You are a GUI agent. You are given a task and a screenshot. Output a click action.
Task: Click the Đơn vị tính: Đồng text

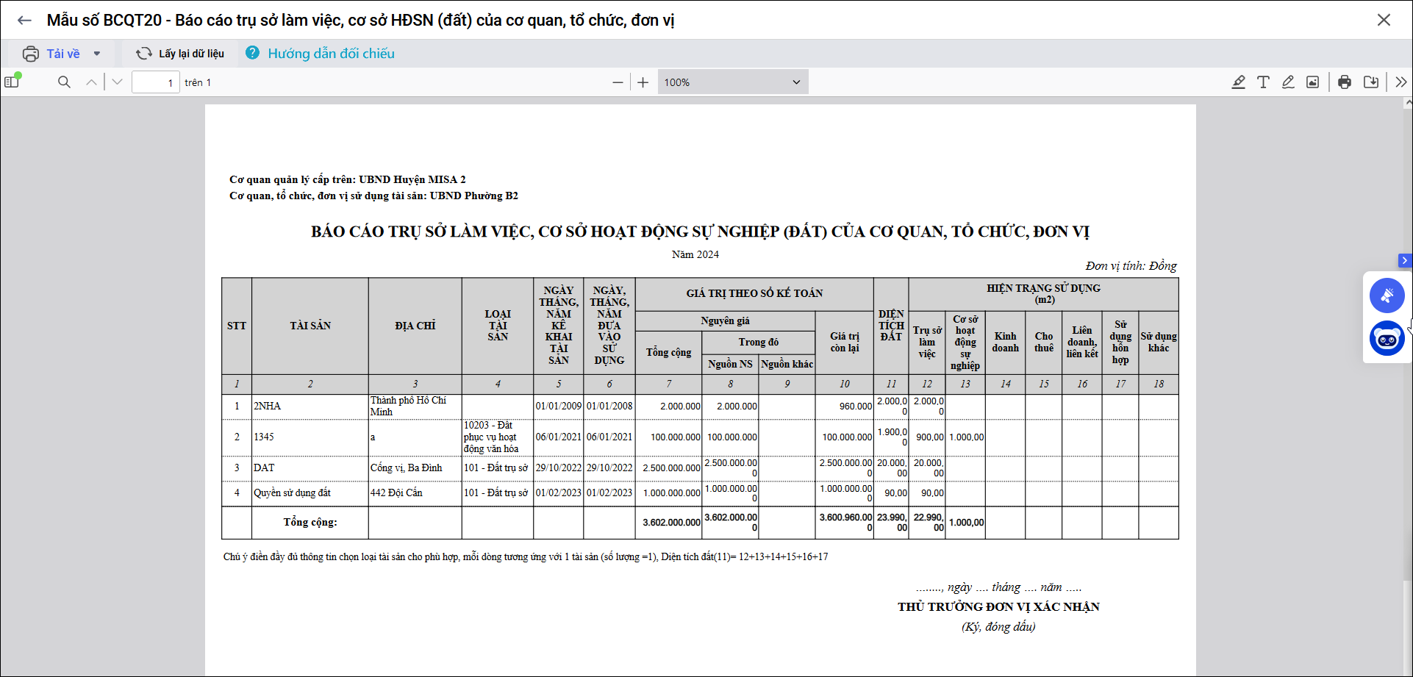point(1131,265)
